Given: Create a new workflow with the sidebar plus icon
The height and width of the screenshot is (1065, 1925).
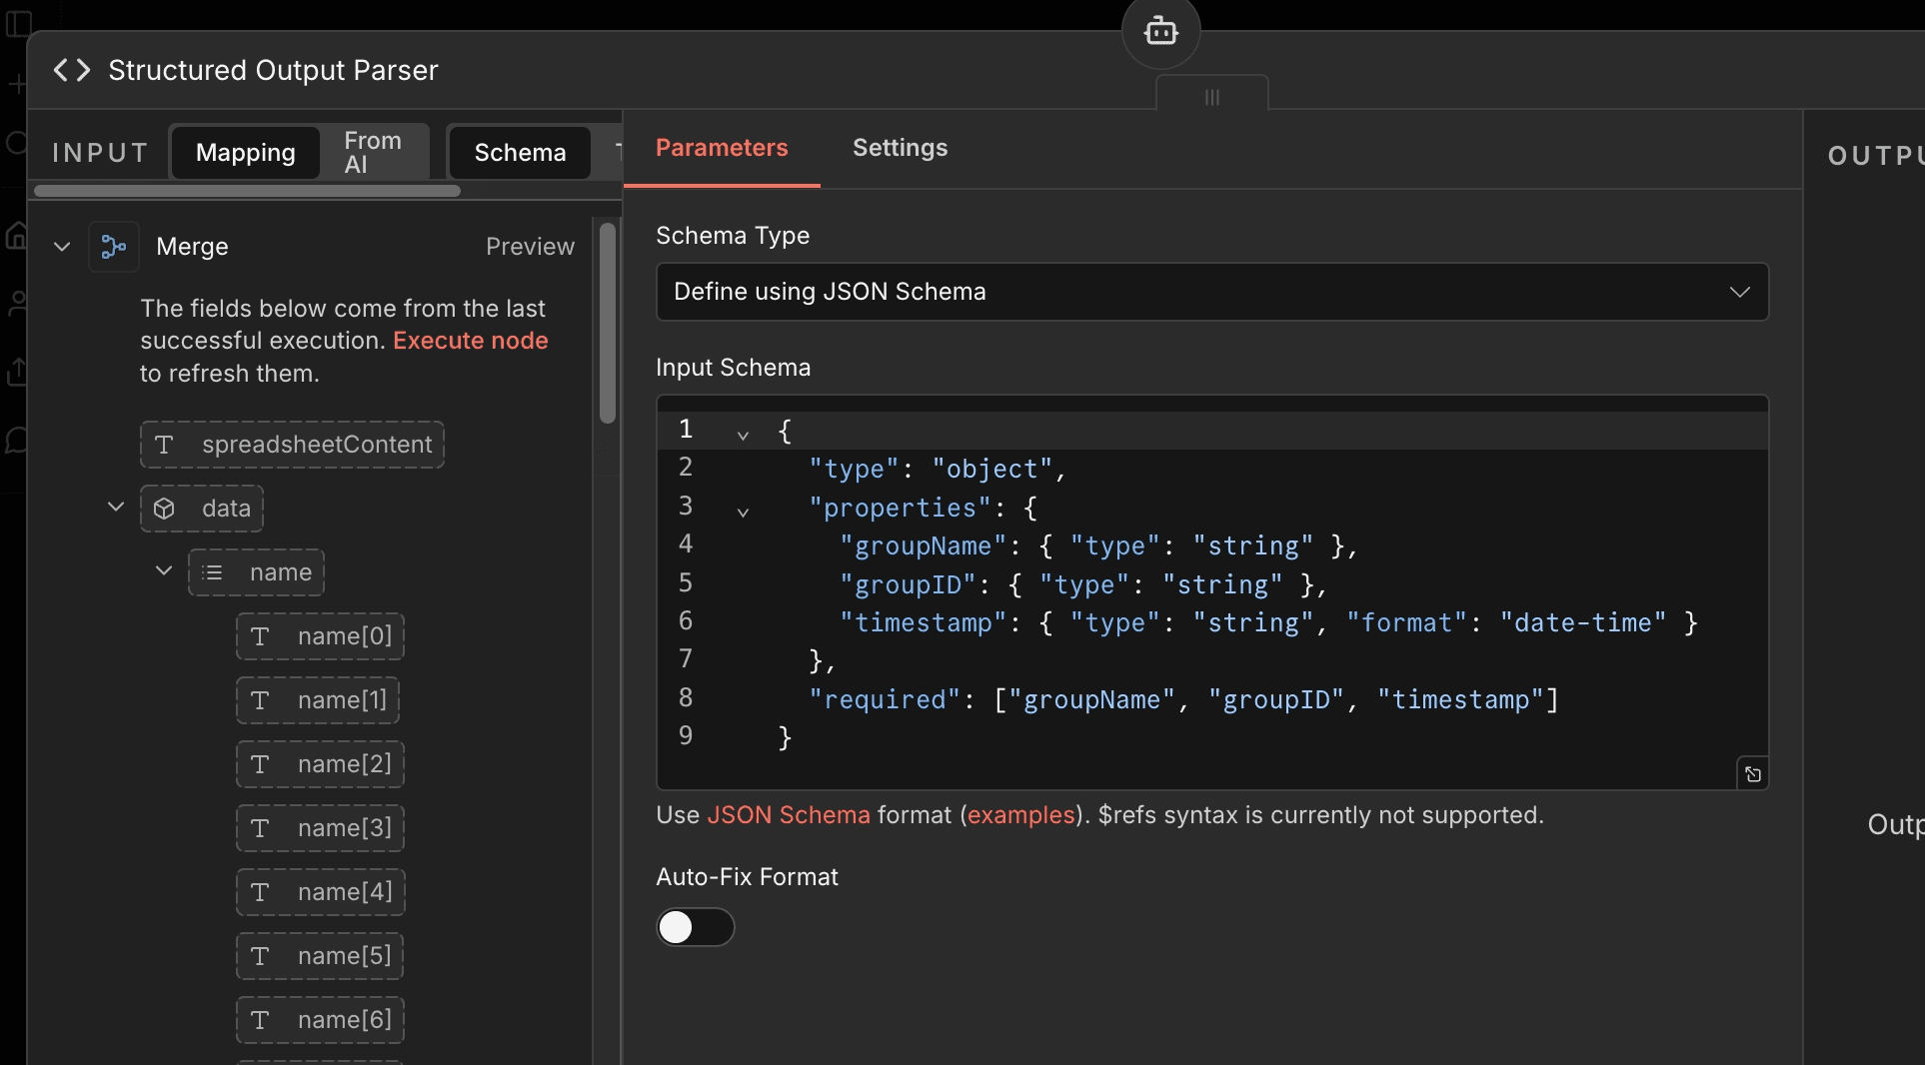Looking at the screenshot, I should pyautogui.click(x=16, y=85).
